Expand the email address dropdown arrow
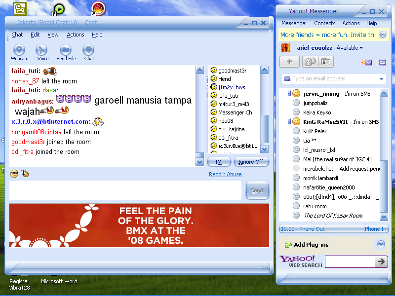This screenshot has height=296, width=395. point(381,79)
